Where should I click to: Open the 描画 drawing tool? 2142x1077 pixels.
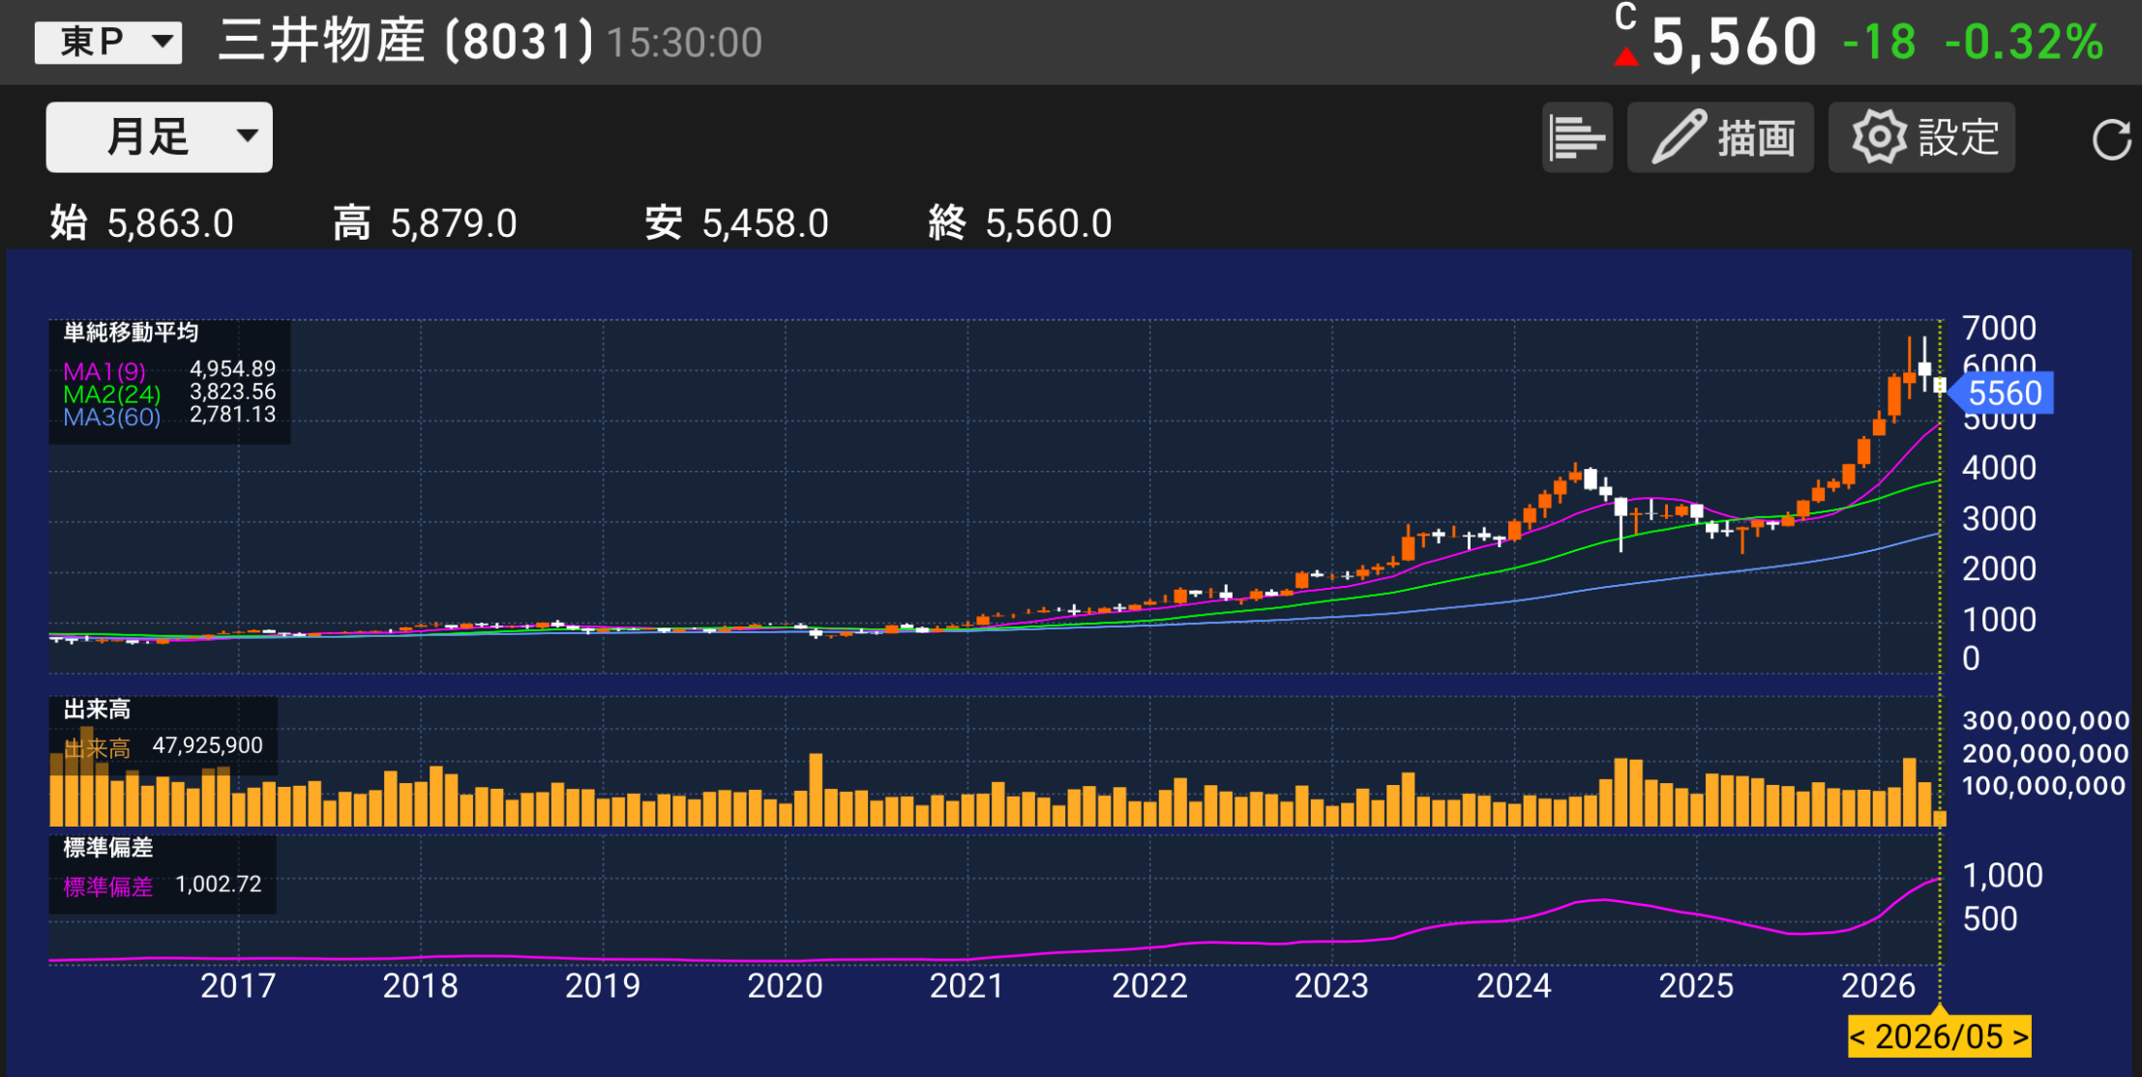point(1720,137)
